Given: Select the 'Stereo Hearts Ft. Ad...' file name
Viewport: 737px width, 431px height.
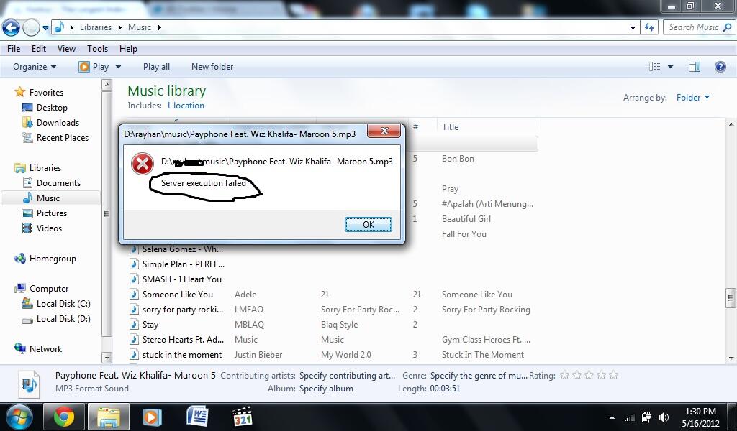Looking at the screenshot, I should point(184,340).
